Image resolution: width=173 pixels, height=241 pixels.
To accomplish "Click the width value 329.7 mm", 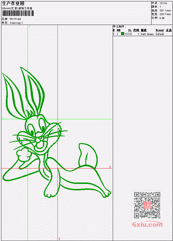I will [x=165, y=14].
